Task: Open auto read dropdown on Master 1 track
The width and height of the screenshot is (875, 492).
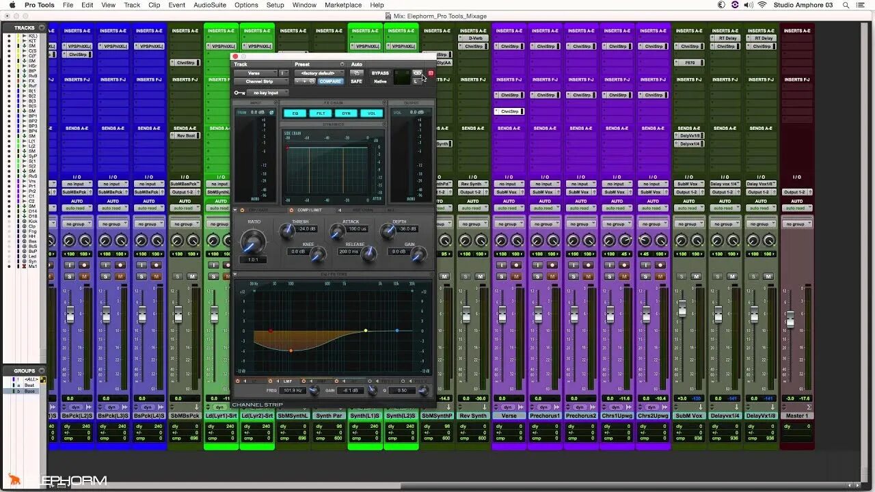Action: click(796, 208)
